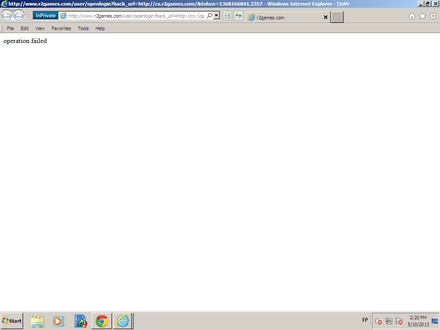Open Windows Media Player from taskbar

(x=58, y=321)
